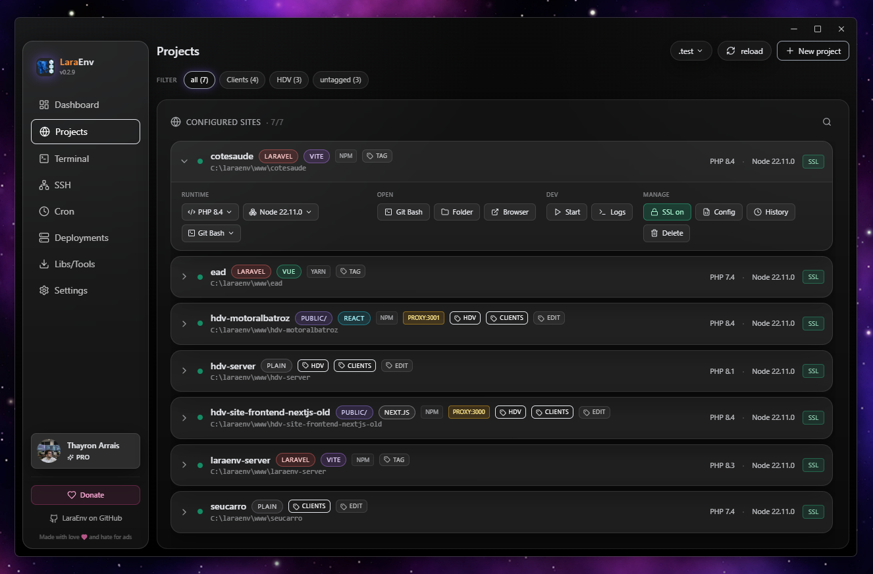The height and width of the screenshot is (574, 873).
Task: Click the LaraEnv logo icon
Action: point(45,66)
